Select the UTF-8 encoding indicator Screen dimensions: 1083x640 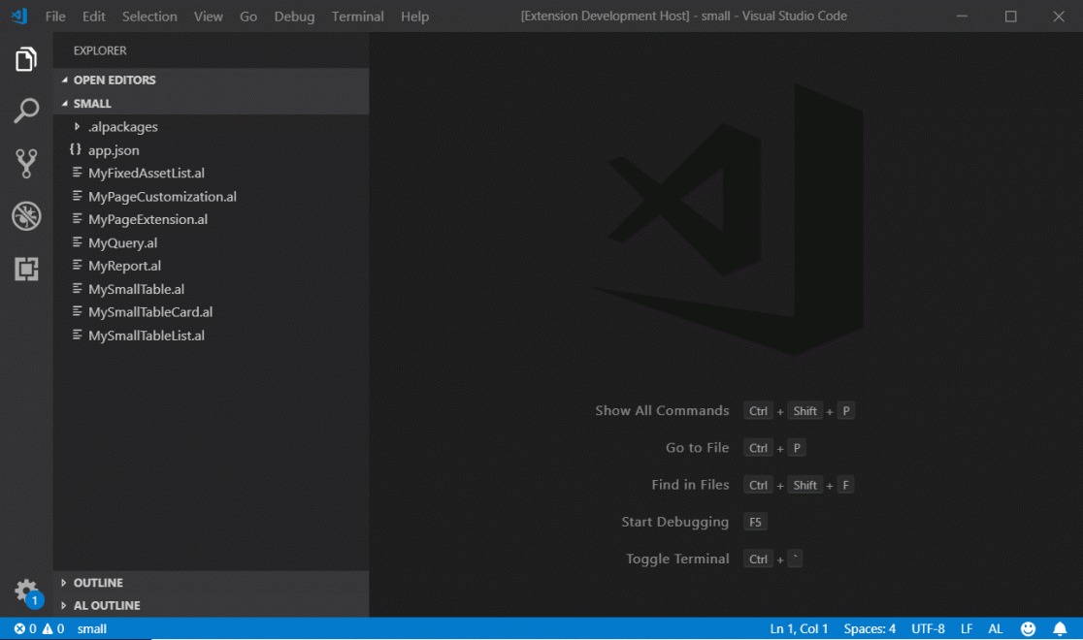928,628
